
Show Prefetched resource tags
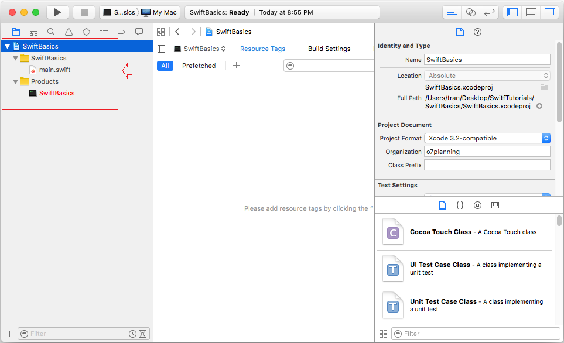tap(199, 66)
